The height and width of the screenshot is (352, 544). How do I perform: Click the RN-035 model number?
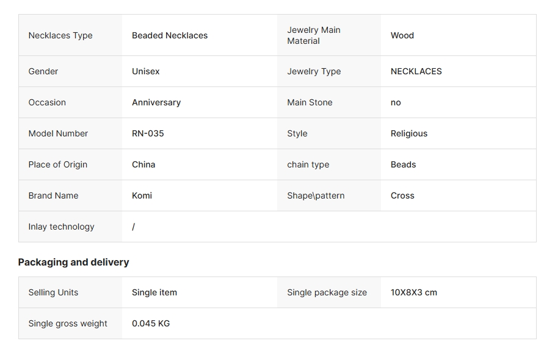click(148, 133)
